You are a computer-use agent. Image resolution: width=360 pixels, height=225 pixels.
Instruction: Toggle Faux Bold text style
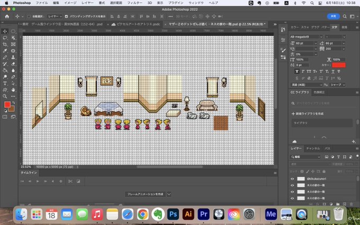[297, 71]
